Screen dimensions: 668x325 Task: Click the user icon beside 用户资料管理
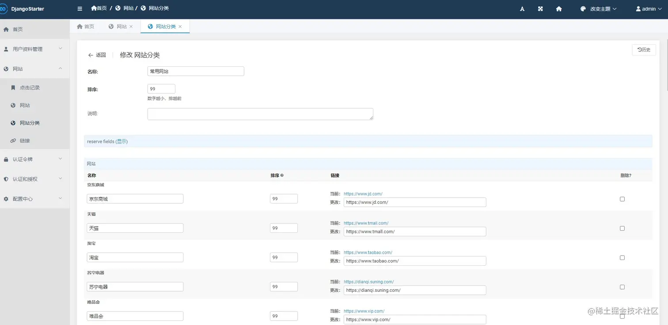point(6,49)
